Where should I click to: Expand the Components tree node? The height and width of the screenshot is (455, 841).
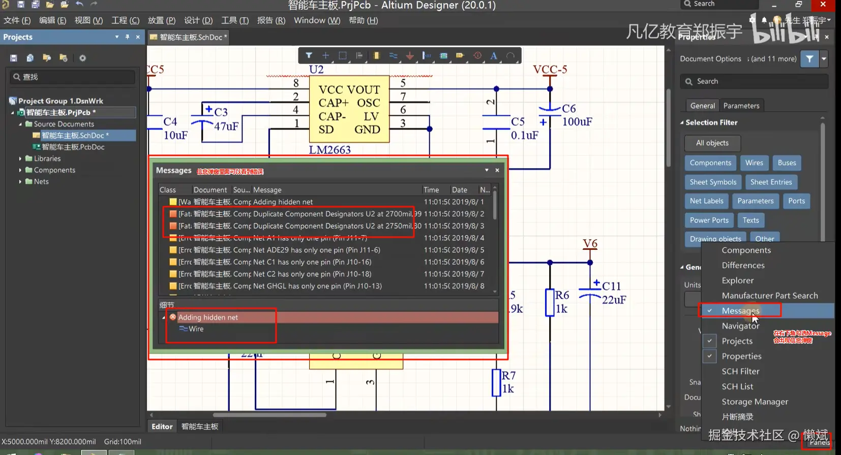(20, 170)
